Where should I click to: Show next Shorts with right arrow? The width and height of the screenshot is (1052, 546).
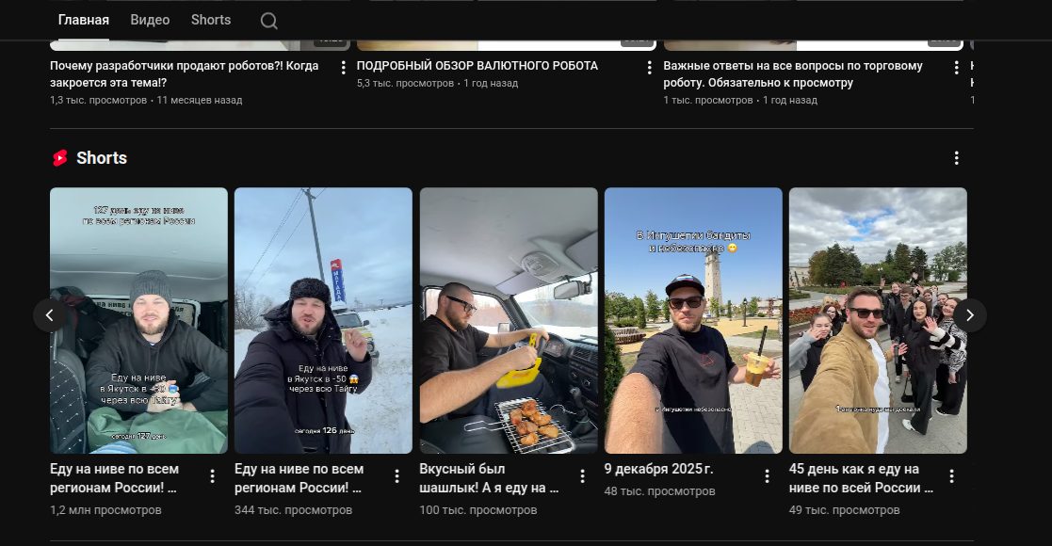click(969, 314)
